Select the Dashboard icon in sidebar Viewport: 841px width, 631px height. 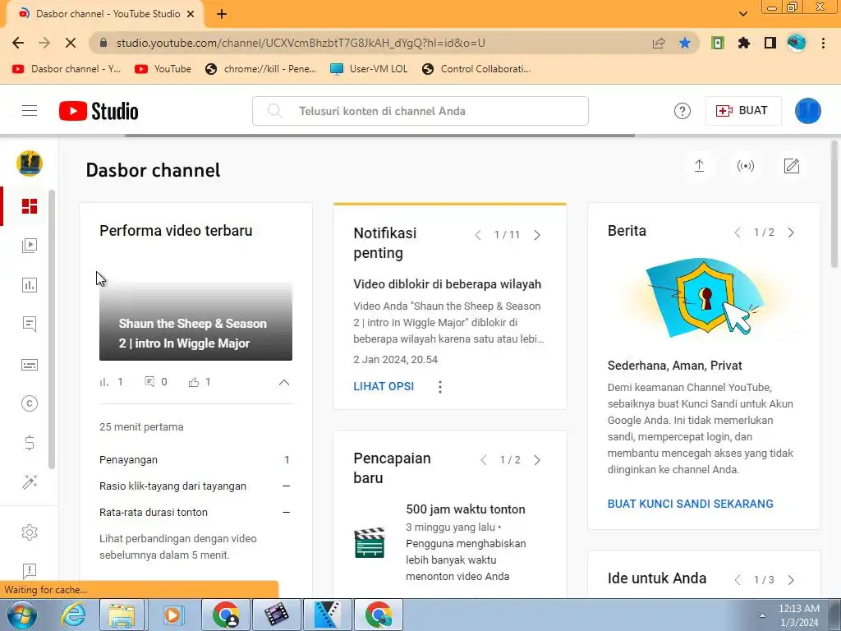pyautogui.click(x=30, y=206)
